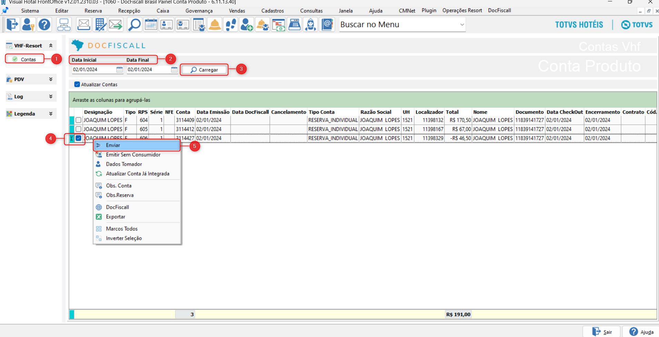Select Exportar in the context menu

(x=137, y=217)
